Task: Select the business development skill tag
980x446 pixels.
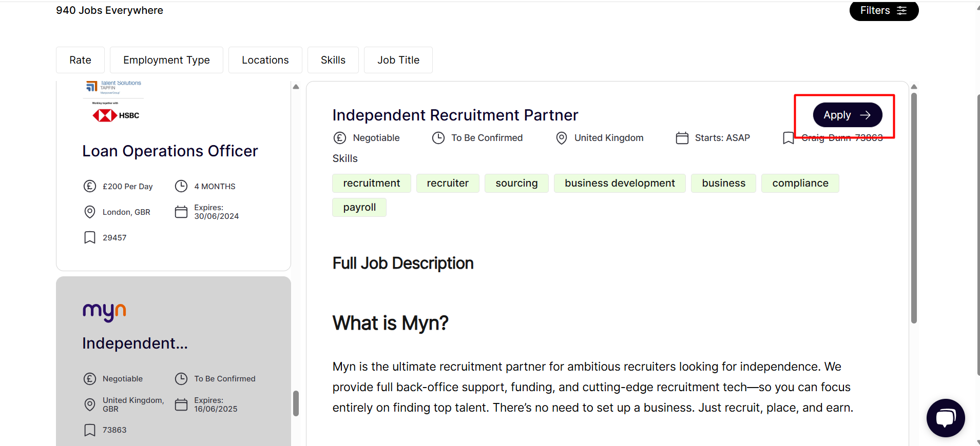Action: [620, 183]
